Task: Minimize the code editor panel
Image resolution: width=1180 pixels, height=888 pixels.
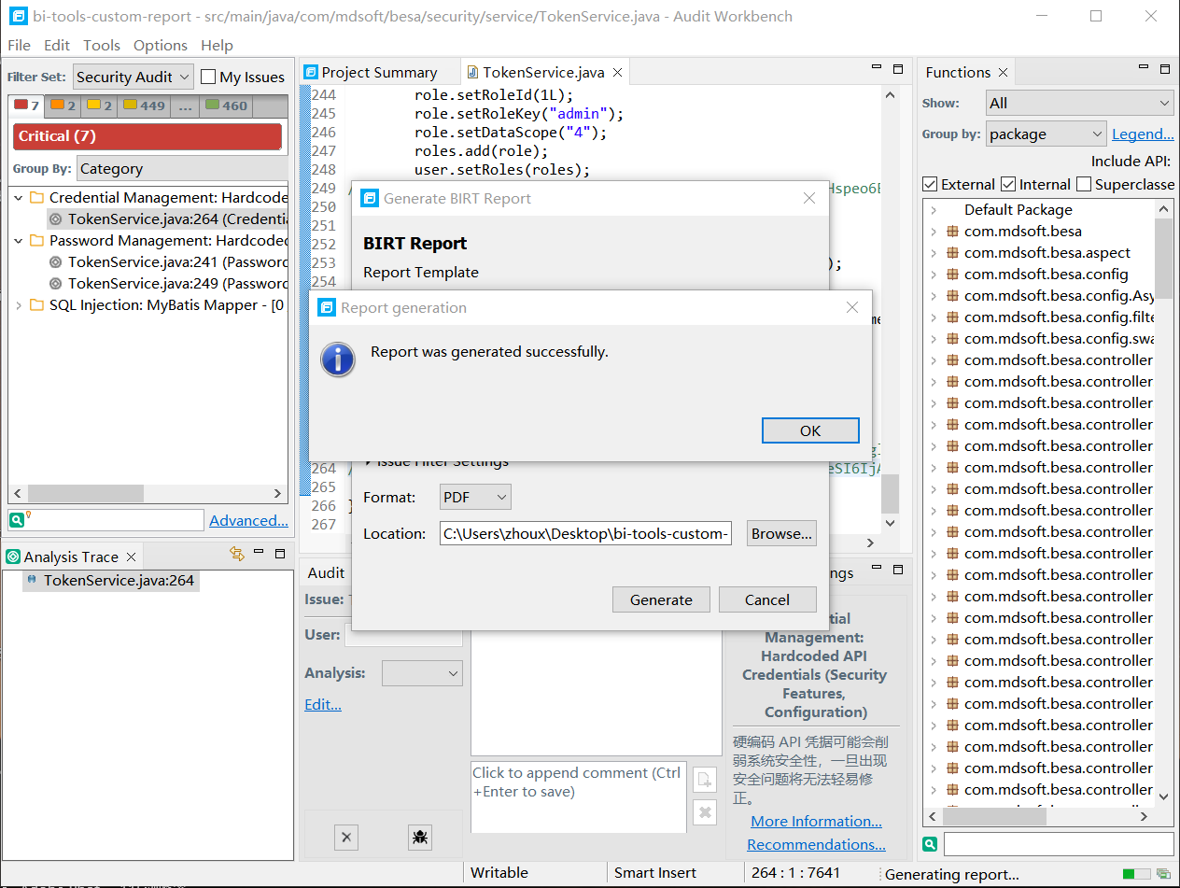Action: click(877, 68)
